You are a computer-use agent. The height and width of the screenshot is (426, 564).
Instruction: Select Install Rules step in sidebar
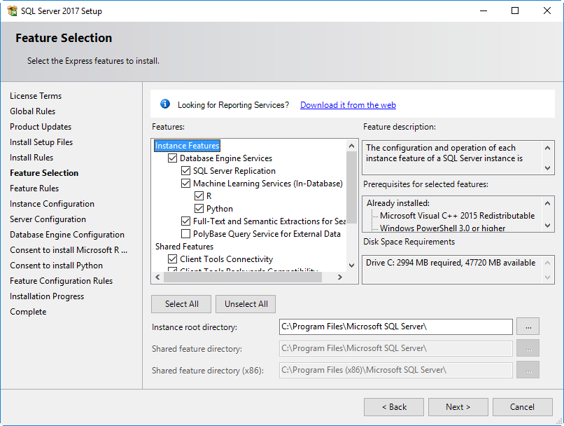[31, 158]
